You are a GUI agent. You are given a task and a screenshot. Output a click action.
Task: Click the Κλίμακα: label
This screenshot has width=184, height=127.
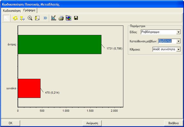pyautogui.click(x=135, y=49)
